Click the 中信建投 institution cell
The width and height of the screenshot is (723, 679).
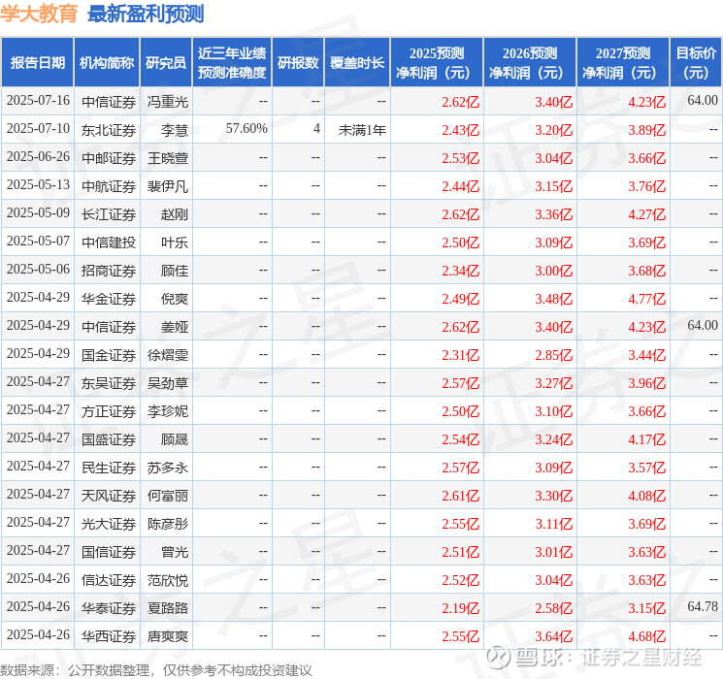(x=109, y=242)
